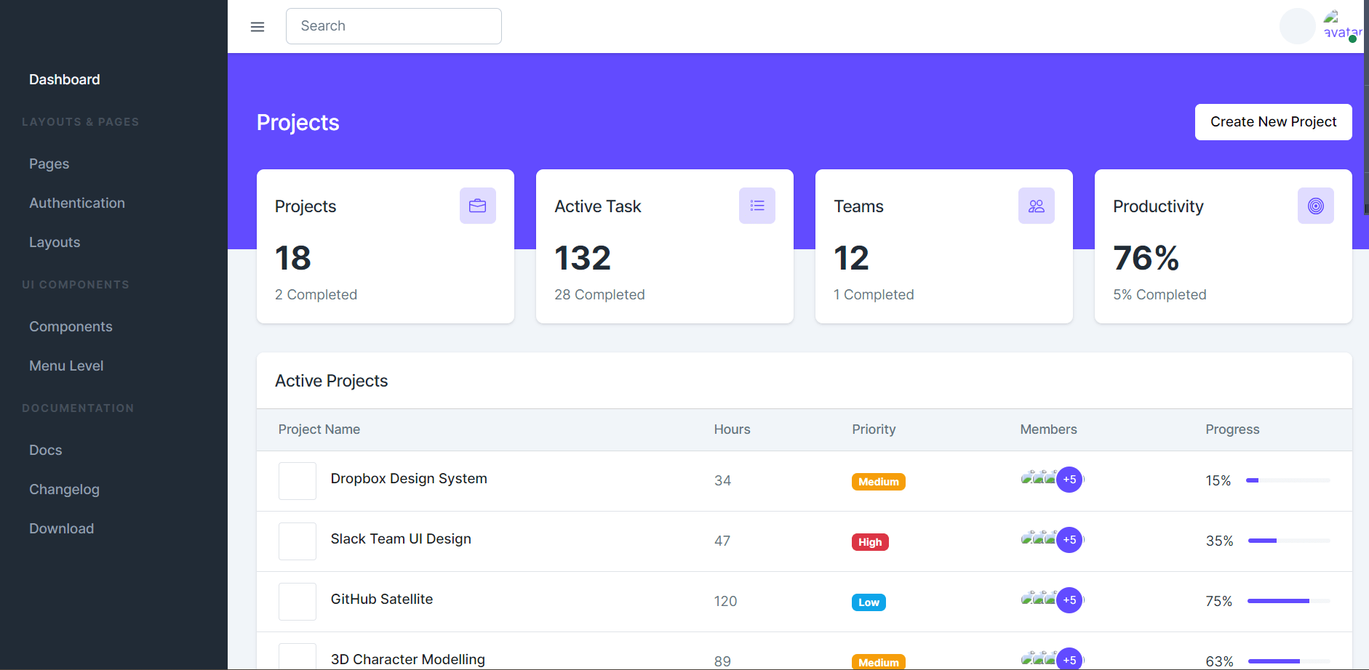This screenshot has width=1369, height=670.
Task: Click the target icon on the Productivity card
Action: click(x=1316, y=206)
